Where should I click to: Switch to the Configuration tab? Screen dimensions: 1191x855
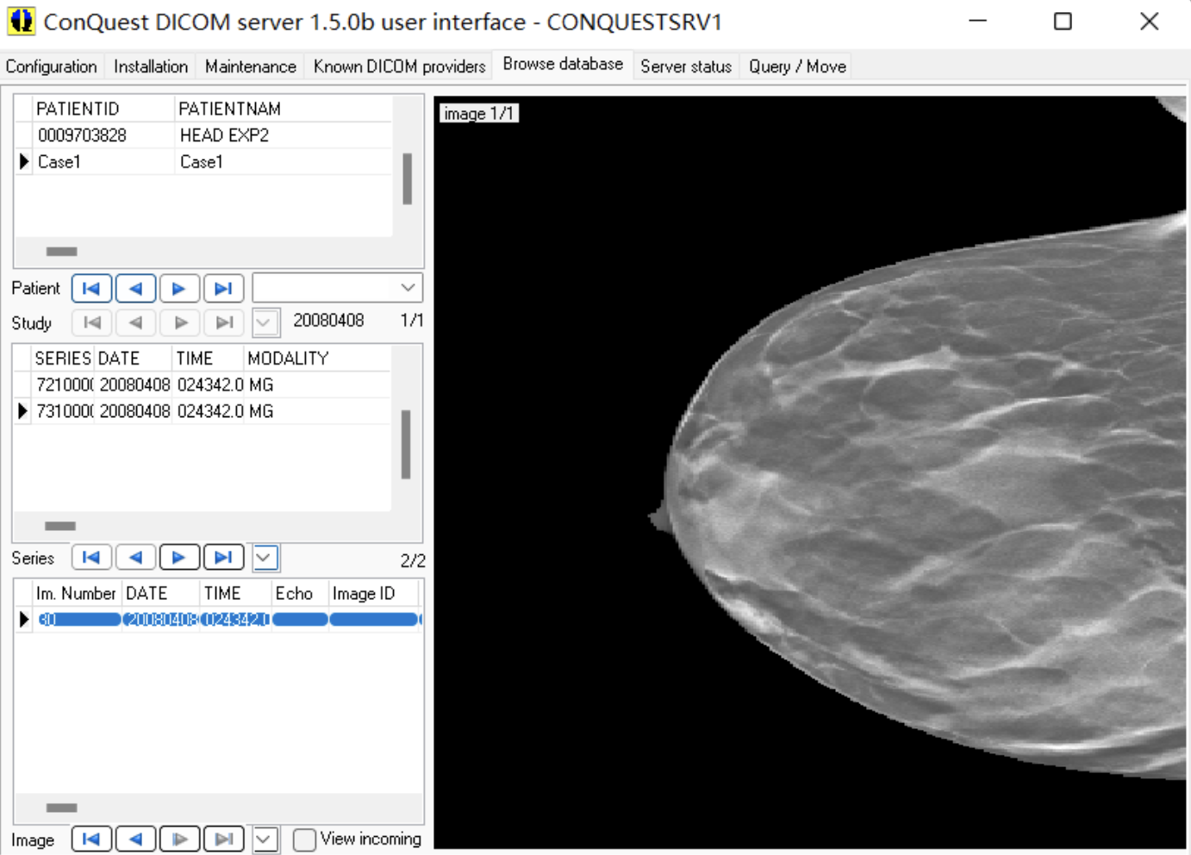(51, 66)
